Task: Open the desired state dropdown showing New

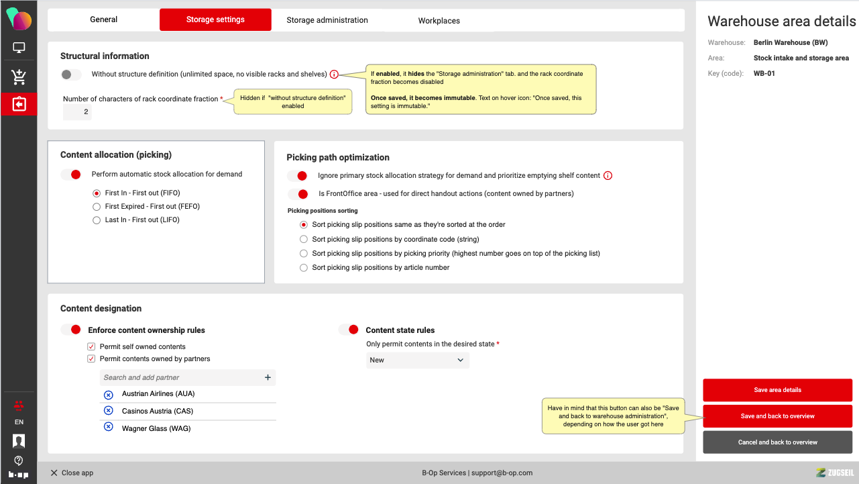Action: [417, 360]
